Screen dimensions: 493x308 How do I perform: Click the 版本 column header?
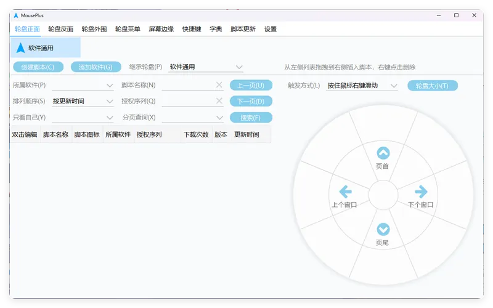(x=221, y=134)
